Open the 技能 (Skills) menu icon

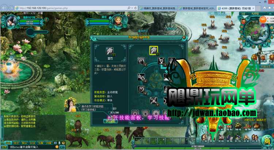tap(230, 138)
